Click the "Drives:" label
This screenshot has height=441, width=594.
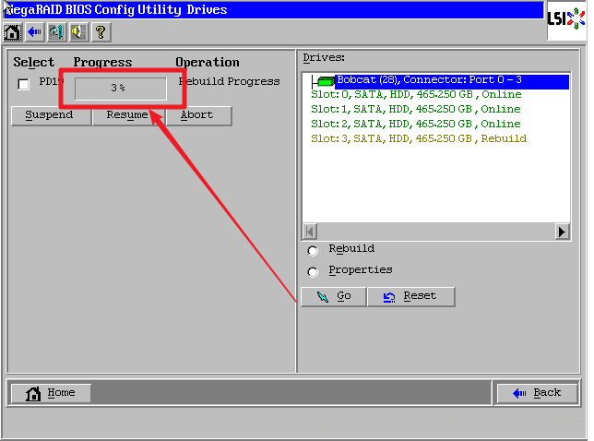pos(324,58)
